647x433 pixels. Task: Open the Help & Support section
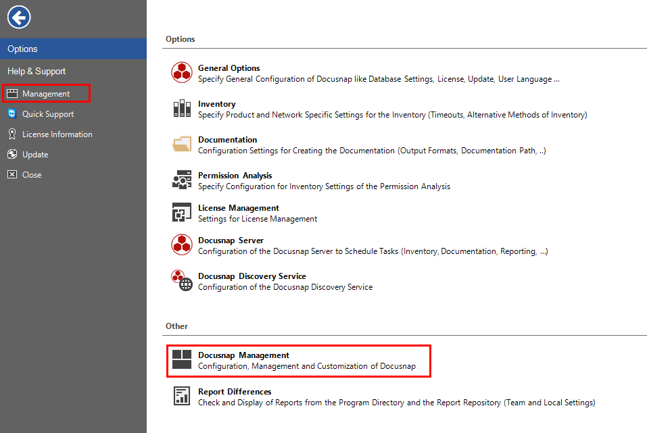[x=37, y=71]
